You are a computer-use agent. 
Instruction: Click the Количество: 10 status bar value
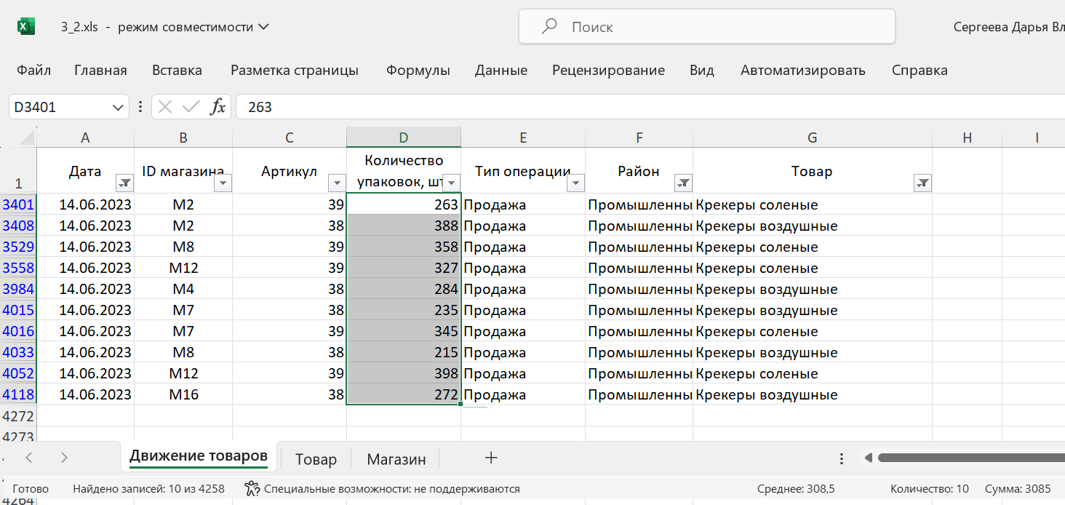coord(930,489)
